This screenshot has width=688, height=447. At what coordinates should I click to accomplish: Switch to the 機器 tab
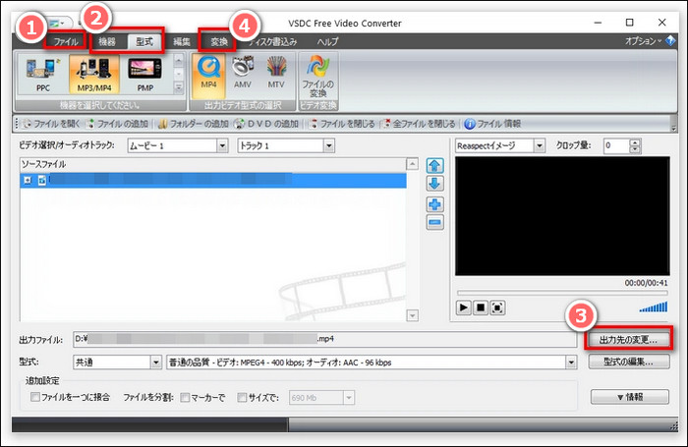106,41
